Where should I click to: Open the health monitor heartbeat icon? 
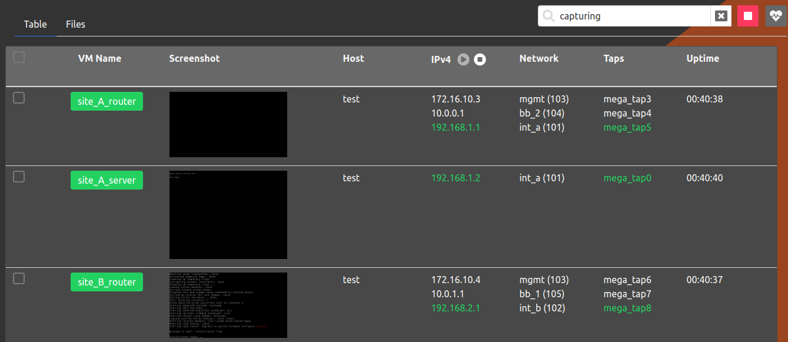click(x=776, y=16)
